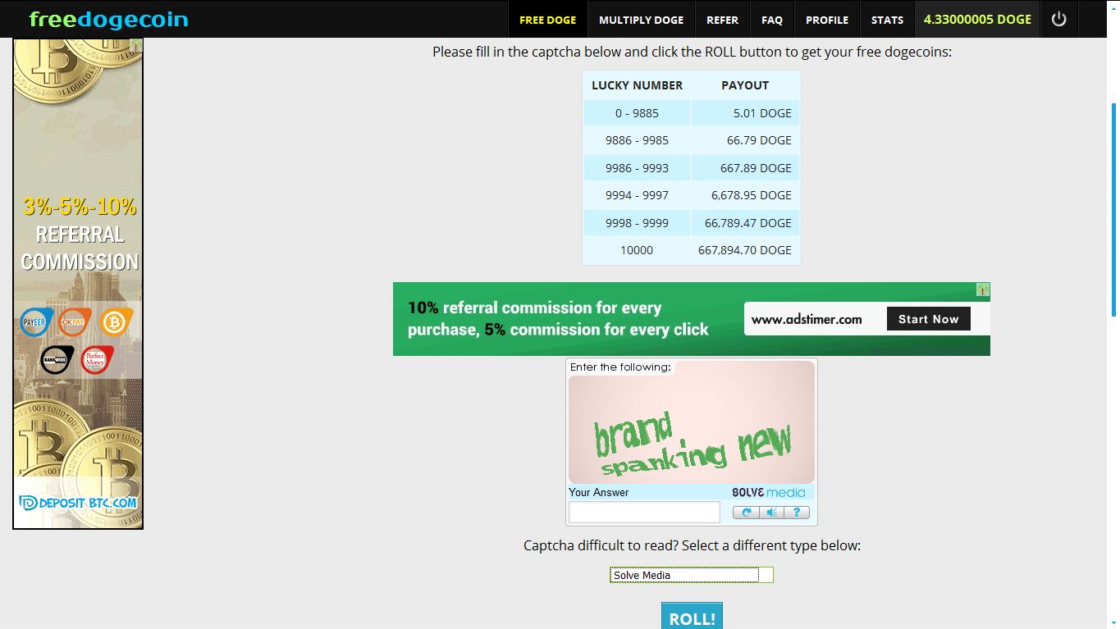Click the 9886 - 9985 lucky number cell
This screenshot has height=629, width=1120.
click(637, 140)
